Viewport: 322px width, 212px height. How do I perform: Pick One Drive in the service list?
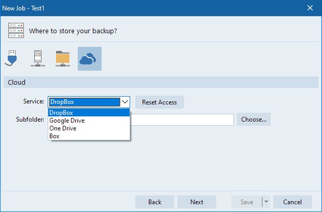click(x=89, y=128)
